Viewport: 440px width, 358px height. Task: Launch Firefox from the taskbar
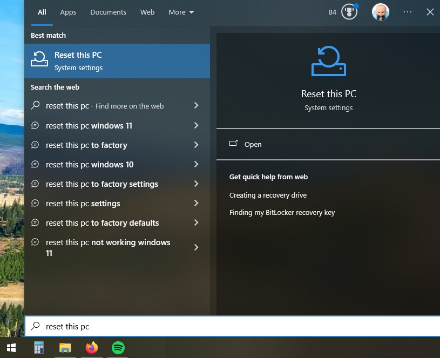coord(91,348)
